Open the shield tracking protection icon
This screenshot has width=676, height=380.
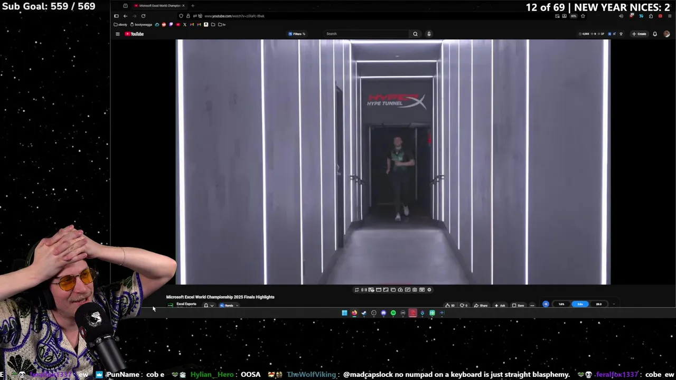[181, 16]
